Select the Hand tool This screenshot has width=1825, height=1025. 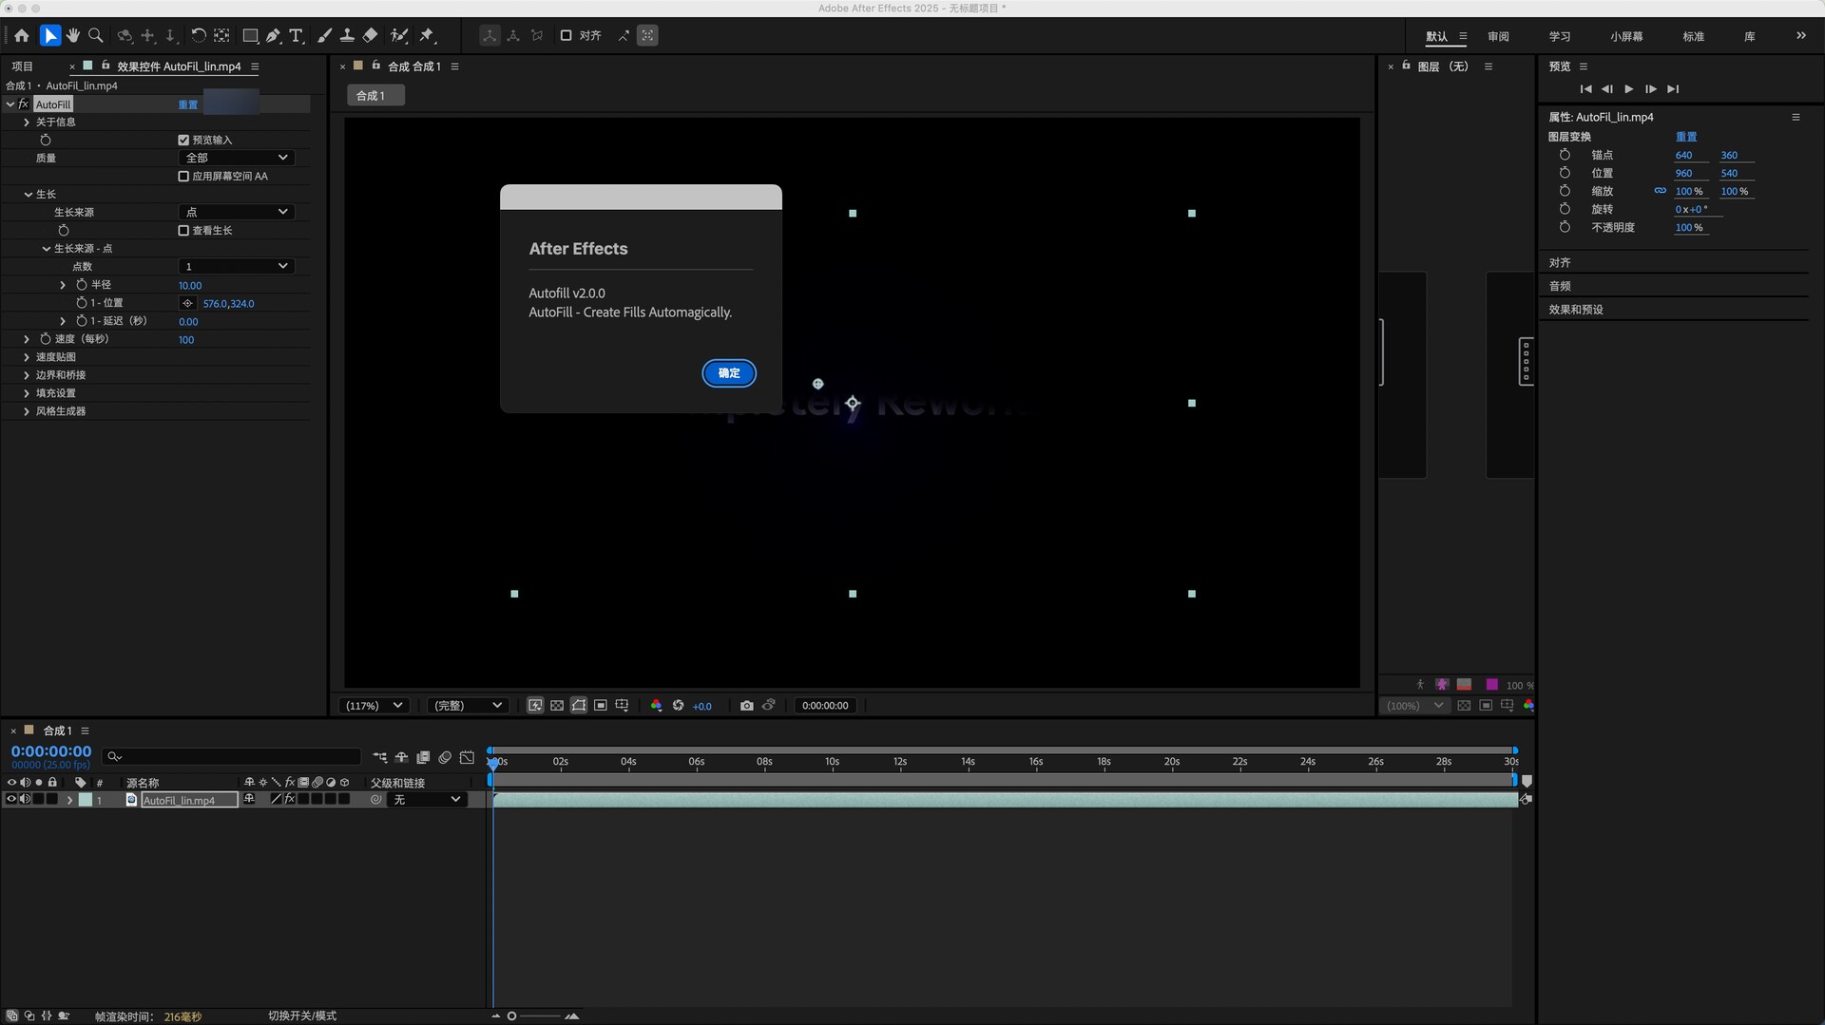(73, 35)
